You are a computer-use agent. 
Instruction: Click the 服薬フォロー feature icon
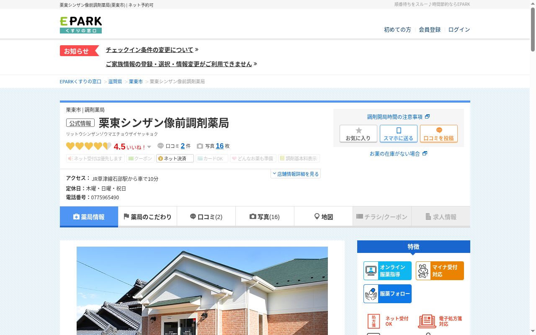coord(387,294)
